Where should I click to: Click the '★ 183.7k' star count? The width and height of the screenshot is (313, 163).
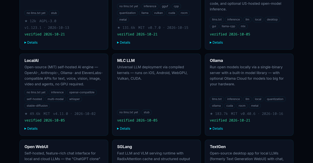[x=219, y=114]
